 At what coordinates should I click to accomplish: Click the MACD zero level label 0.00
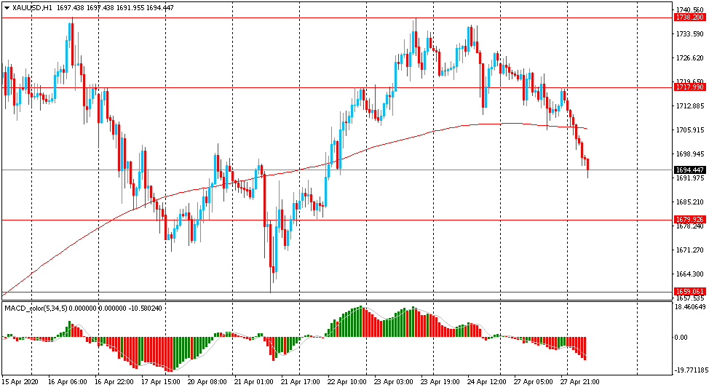tap(681, 337)
